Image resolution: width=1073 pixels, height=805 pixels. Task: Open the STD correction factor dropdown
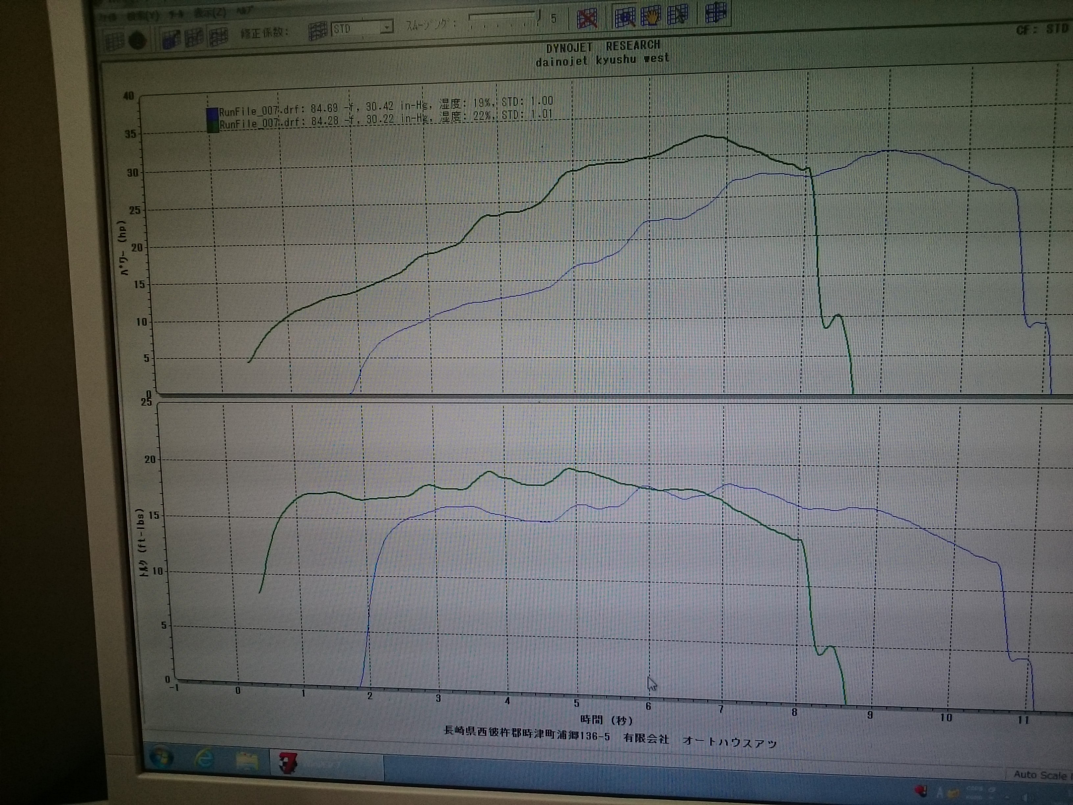coord(386,27)
